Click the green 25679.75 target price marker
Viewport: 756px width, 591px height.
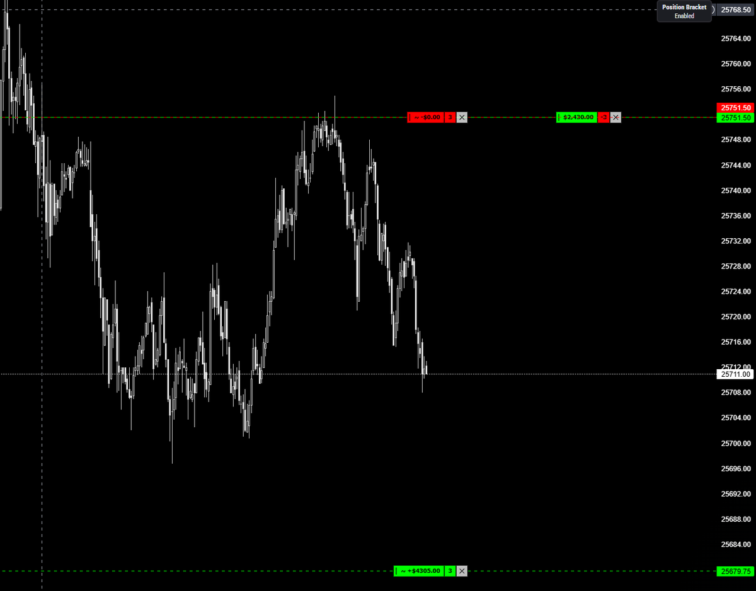(735, 571)
